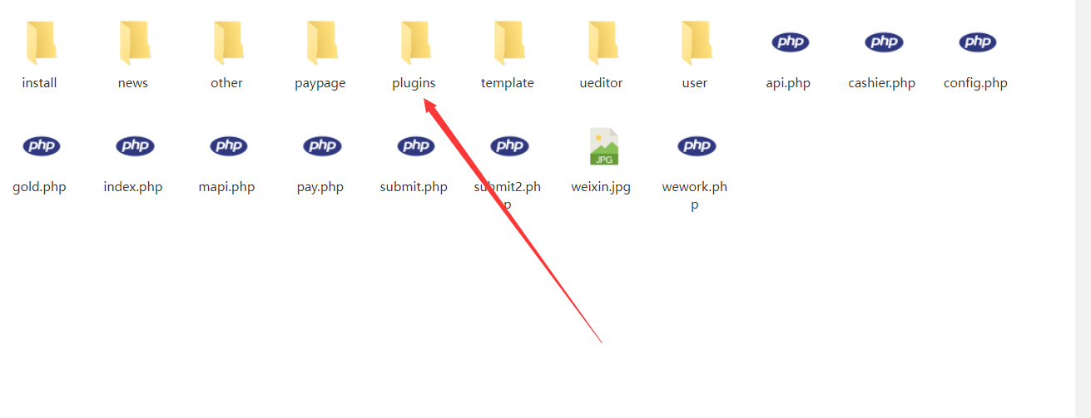Click the ueditor folder icon
1091x418 pixels.
(601, 43)
